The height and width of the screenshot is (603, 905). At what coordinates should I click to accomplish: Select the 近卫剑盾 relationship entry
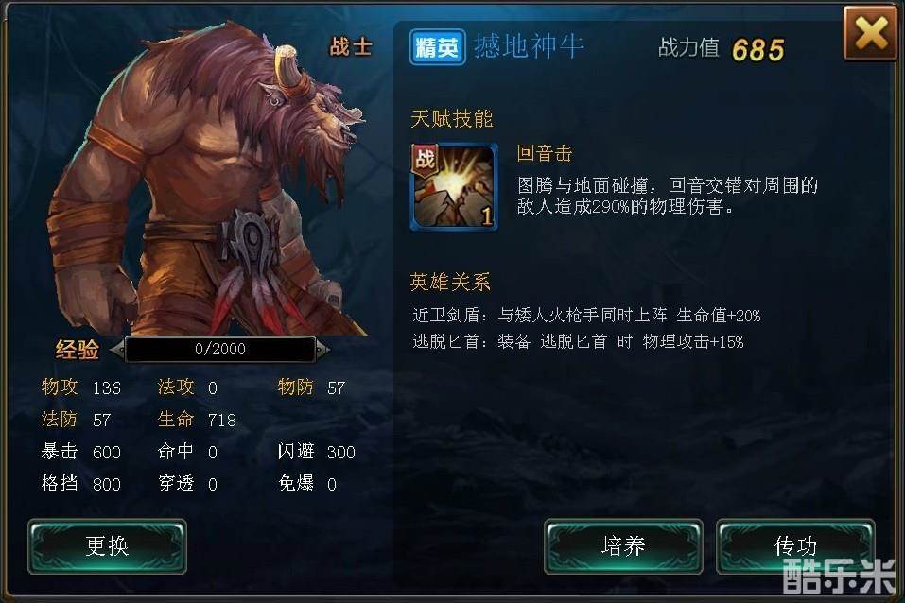pyautogui.click(x=586, y=315)
